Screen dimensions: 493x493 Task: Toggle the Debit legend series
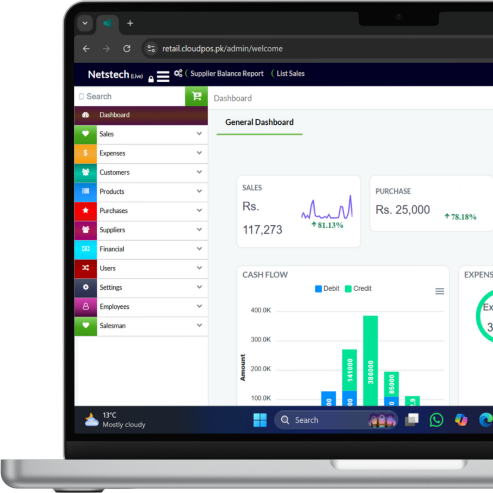(327, 288)
